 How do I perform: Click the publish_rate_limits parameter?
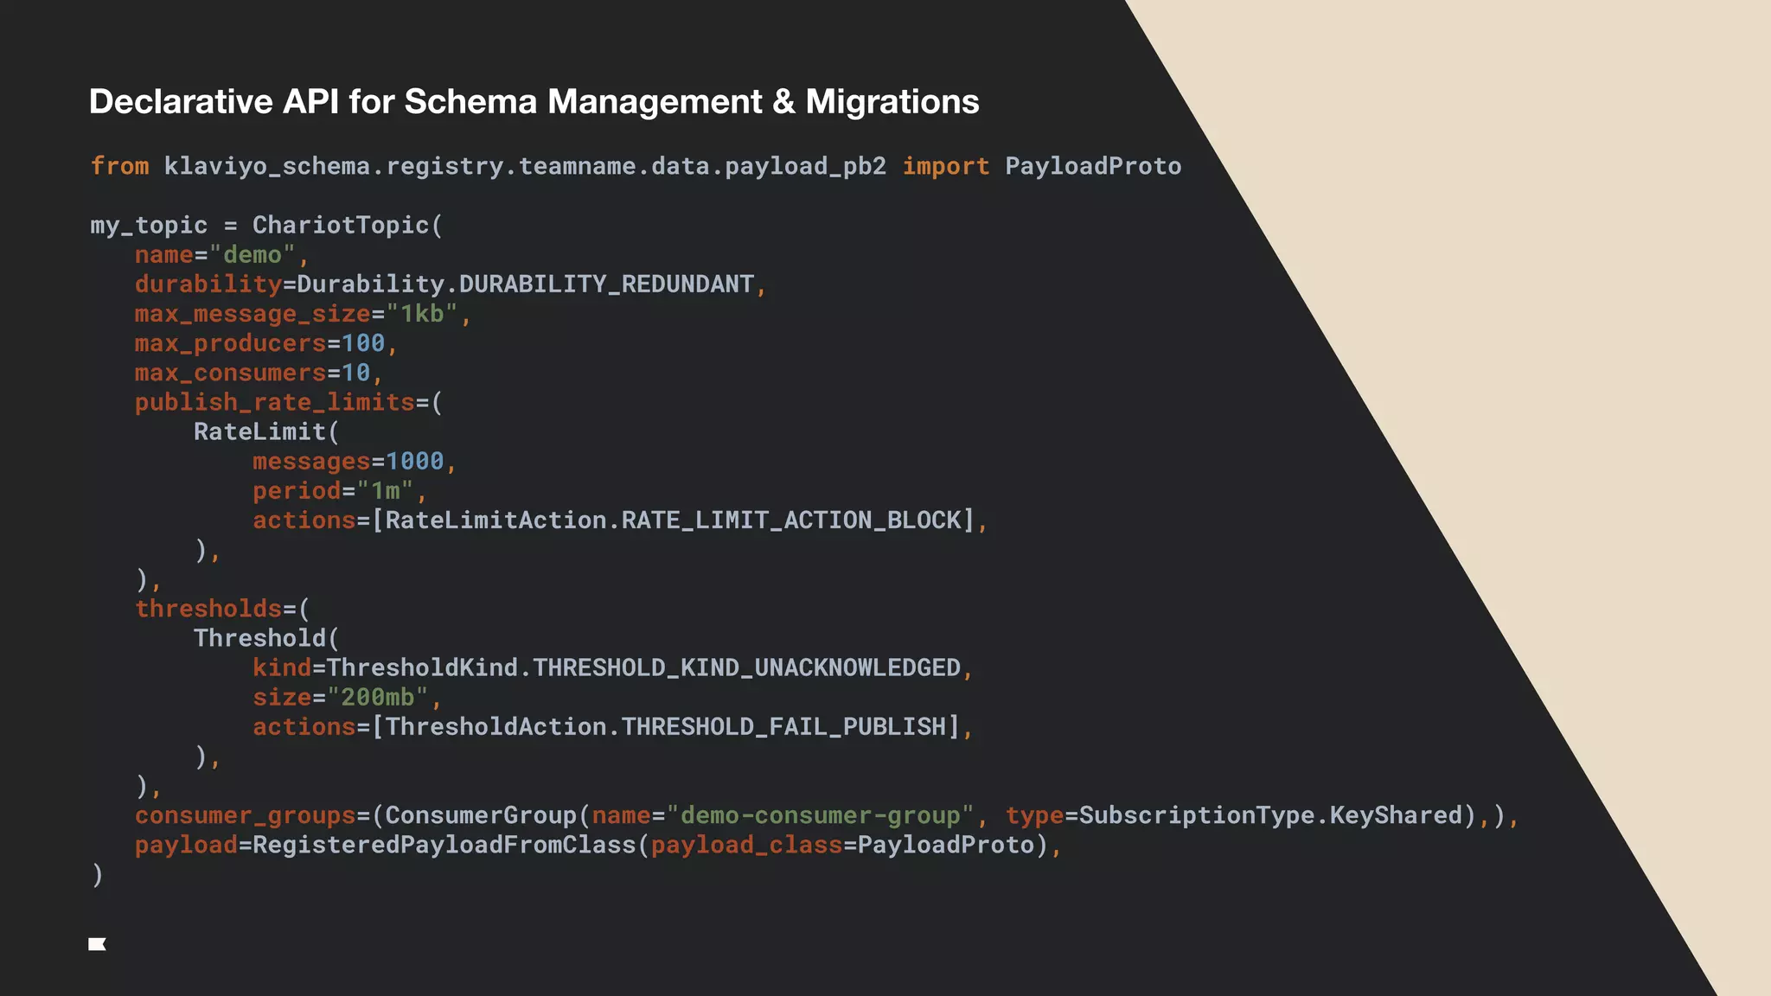pyautogui.click(x=274, y=402)
